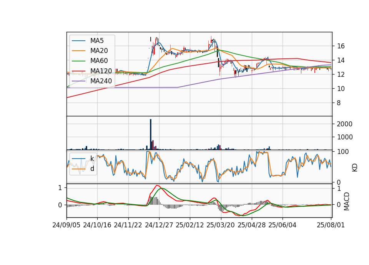Click the price axis label 8
Viewport: 369px width, 265px height.
[339, 103]
